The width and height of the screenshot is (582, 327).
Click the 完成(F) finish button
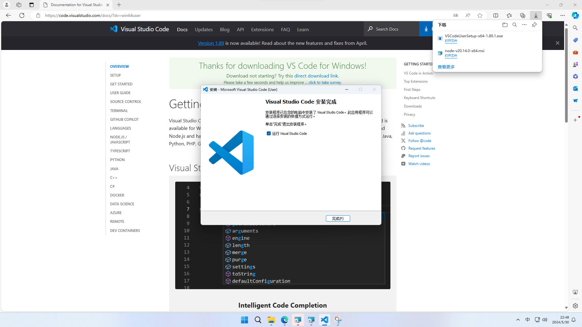(338, 219)
